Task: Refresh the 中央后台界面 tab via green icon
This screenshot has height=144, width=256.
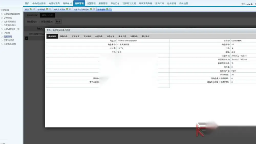Action: coord(67,9)
